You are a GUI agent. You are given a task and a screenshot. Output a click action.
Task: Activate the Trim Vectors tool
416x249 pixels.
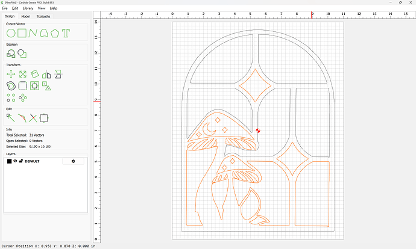[x=33, y=118]
